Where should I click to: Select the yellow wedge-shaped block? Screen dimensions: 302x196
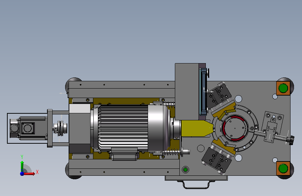coord(197,128)
